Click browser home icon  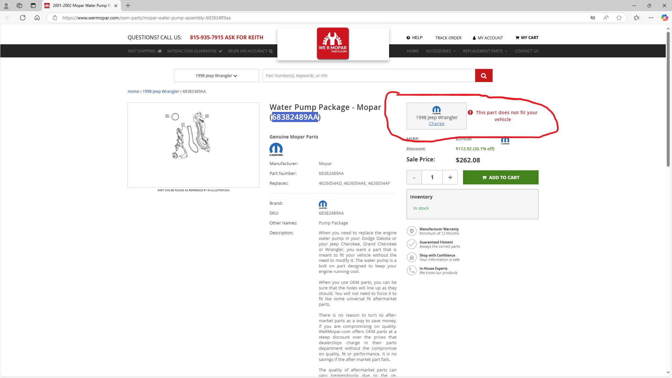click(x=37, y=18)
